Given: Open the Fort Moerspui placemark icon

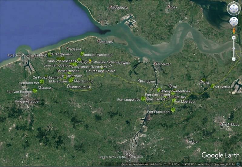Looking at the screenshot, I should tap(174, 101).
